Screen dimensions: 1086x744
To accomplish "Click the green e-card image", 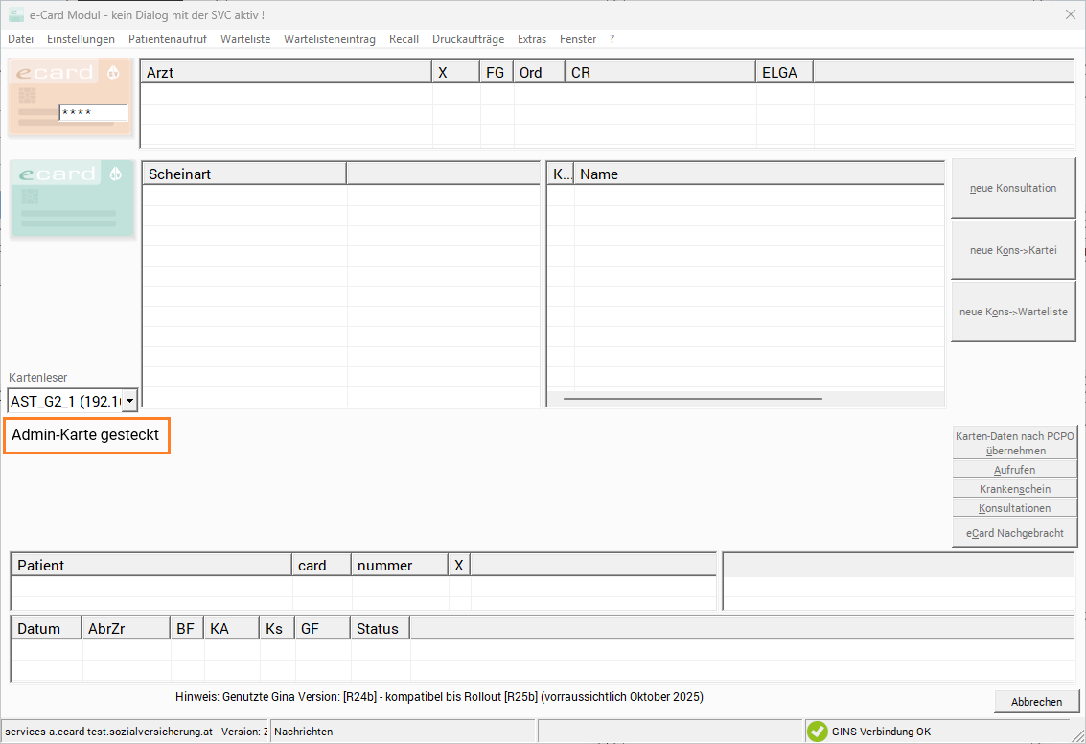I will pyautogui.click(x=71, y=198).
